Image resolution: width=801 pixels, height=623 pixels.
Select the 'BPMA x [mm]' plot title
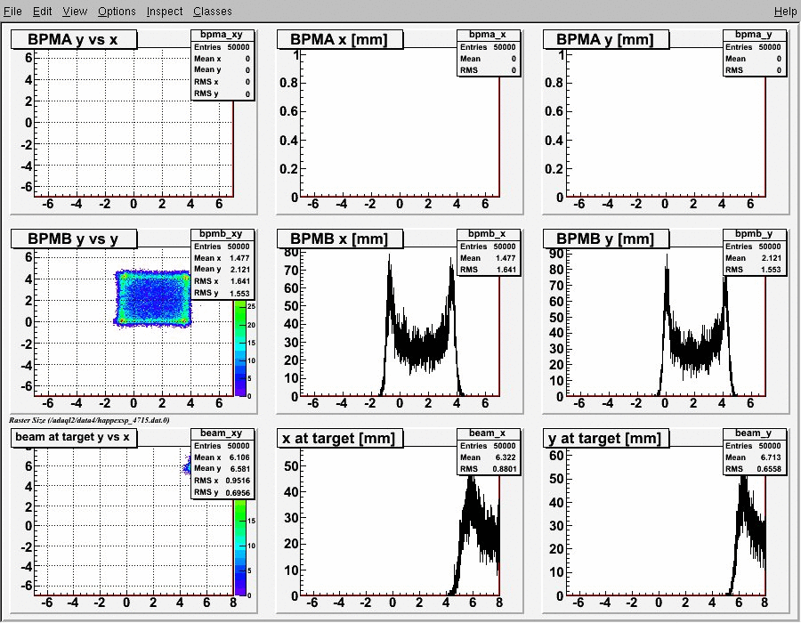point(339,39)
